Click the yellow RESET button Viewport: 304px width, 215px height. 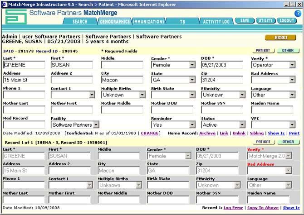tap(280, 38)
